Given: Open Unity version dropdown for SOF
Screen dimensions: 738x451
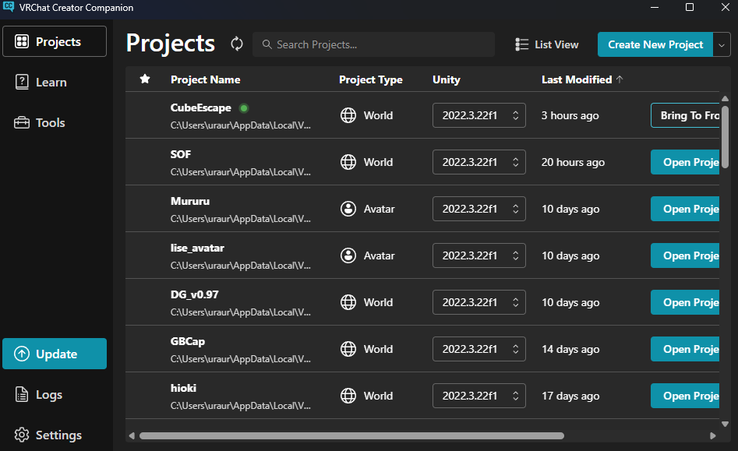Looking at the screenshot, I should coord(478,162).
